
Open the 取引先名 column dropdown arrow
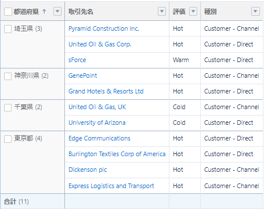tap(162, 12)
